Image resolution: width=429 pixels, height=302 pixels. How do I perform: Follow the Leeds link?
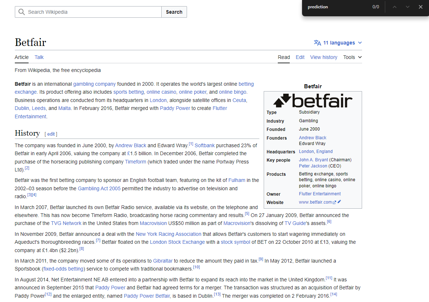(39, 108)
